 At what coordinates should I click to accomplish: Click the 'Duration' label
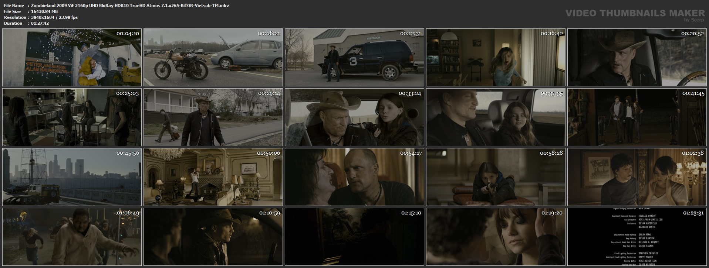click(x=13, y=23)
